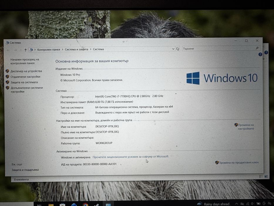Open the Wi-Fi network tray icon

pos(248,204)
